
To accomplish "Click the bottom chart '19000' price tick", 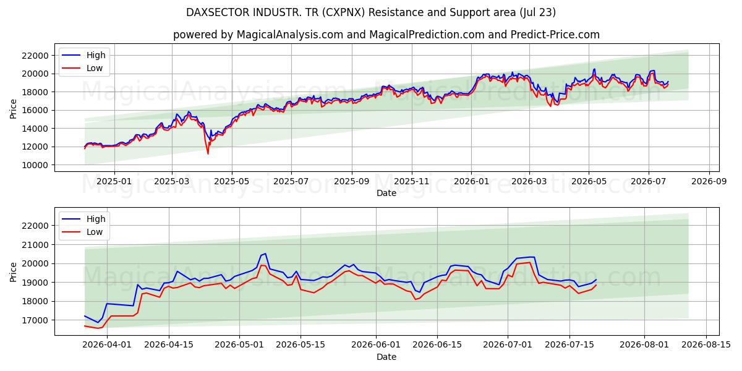I will coord(36,283).
